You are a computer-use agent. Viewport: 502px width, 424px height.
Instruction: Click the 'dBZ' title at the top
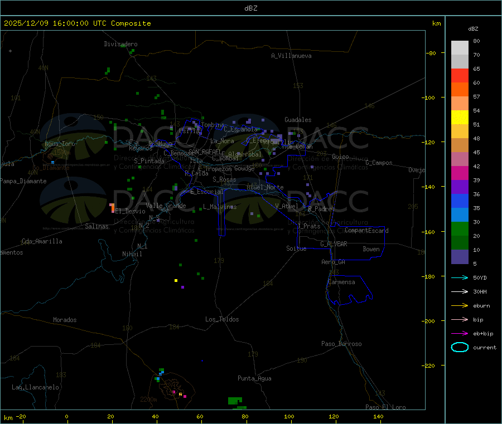250,8
